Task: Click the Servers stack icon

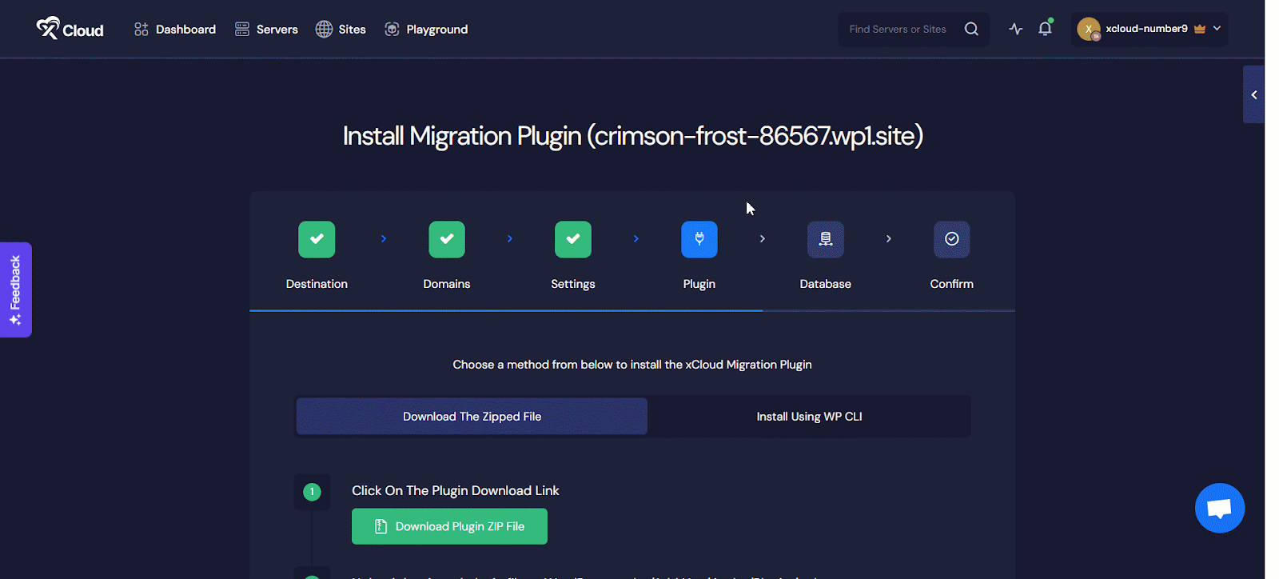Action: [242, 30]
